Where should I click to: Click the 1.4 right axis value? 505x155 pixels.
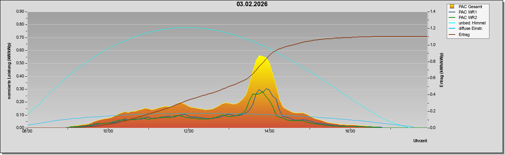[432, 12]
